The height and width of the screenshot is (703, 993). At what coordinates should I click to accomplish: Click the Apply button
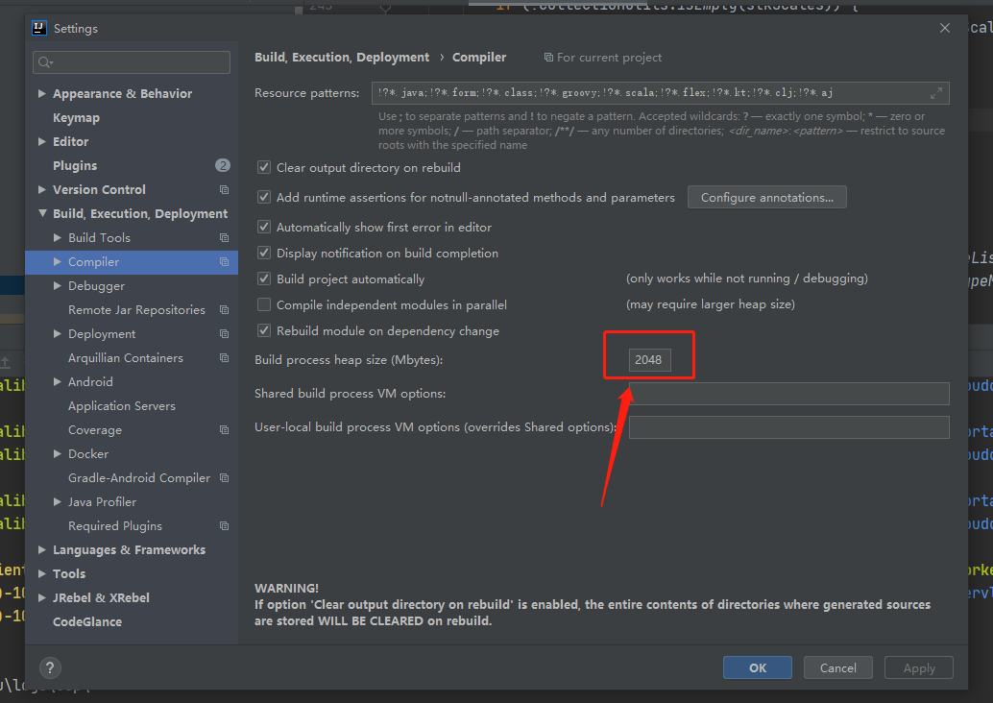[919, 667]
